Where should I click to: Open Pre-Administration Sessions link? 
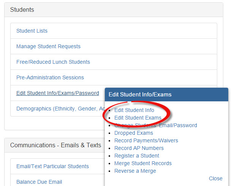[x=50, y=77]
